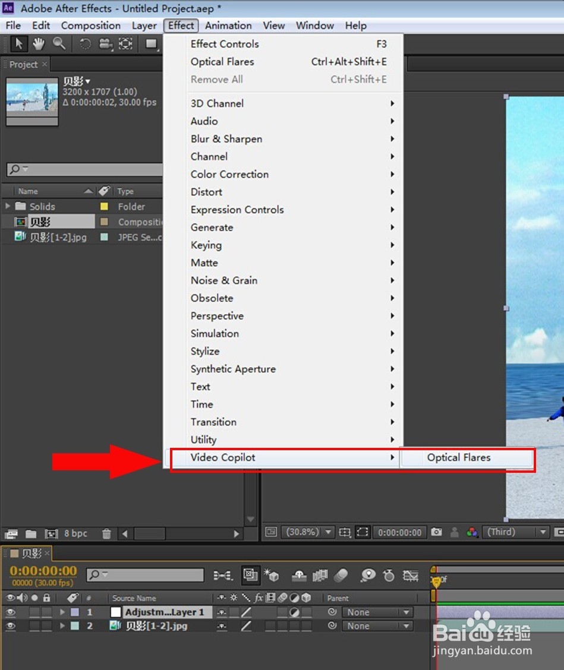Image resolution: width=564 pixels, height=670 pixels.
Task: Click the 8 bpc color depth label
Action: [x=75, y=533]
